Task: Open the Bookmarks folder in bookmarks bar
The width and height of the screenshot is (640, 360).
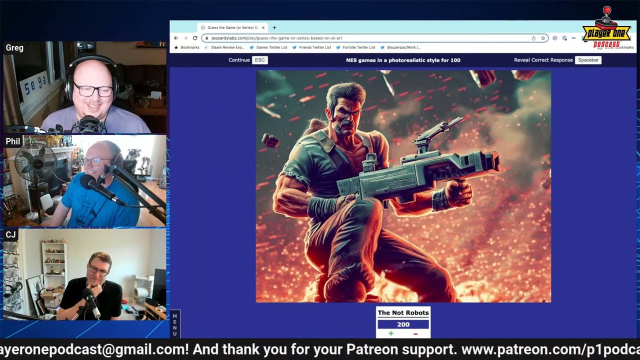Action: point(186,47)
